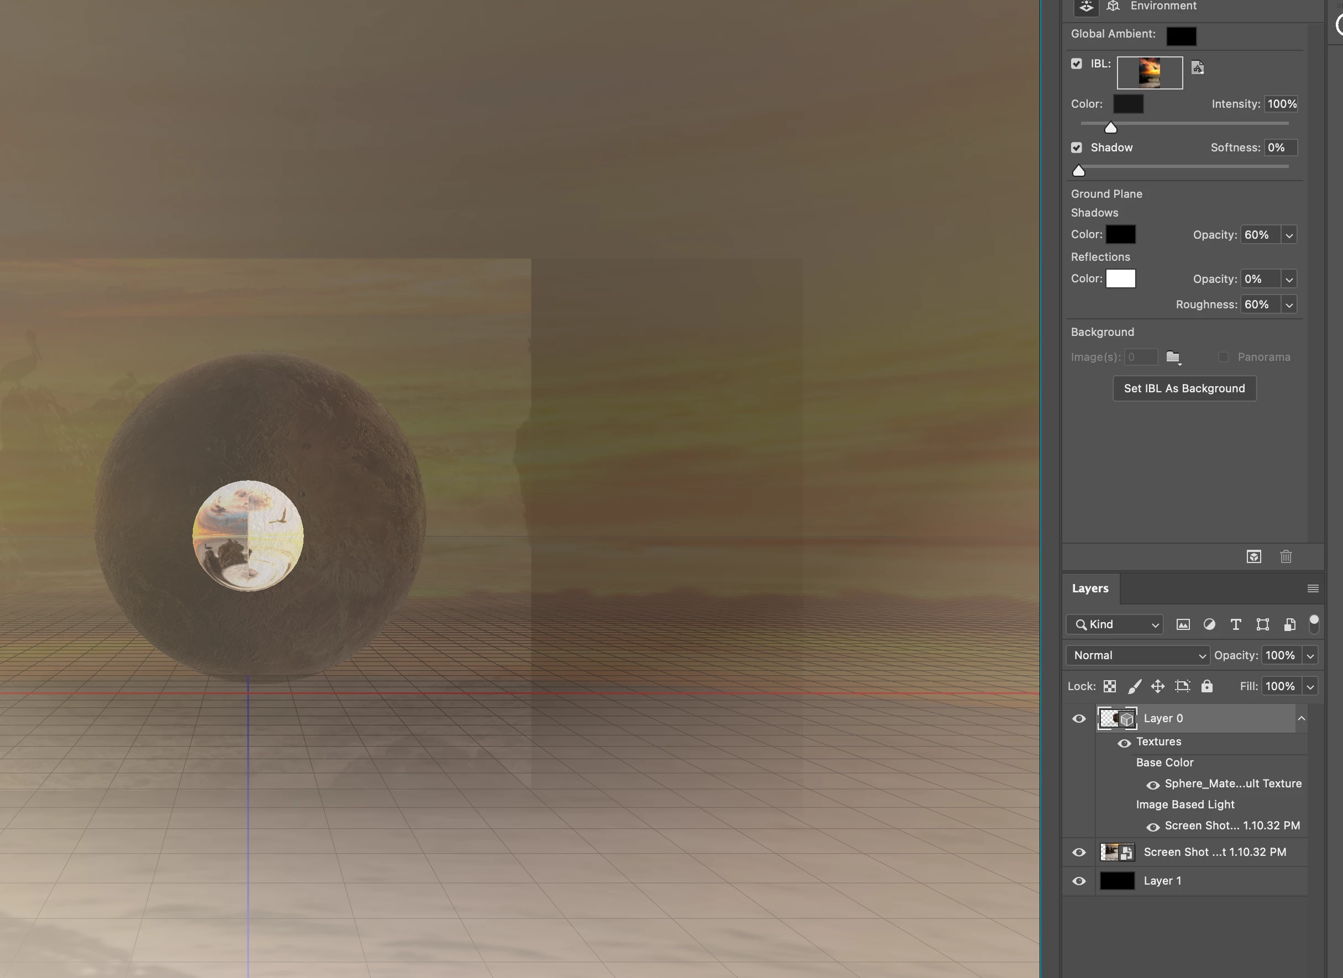Open the background image folder icon

pos(1173,357)
